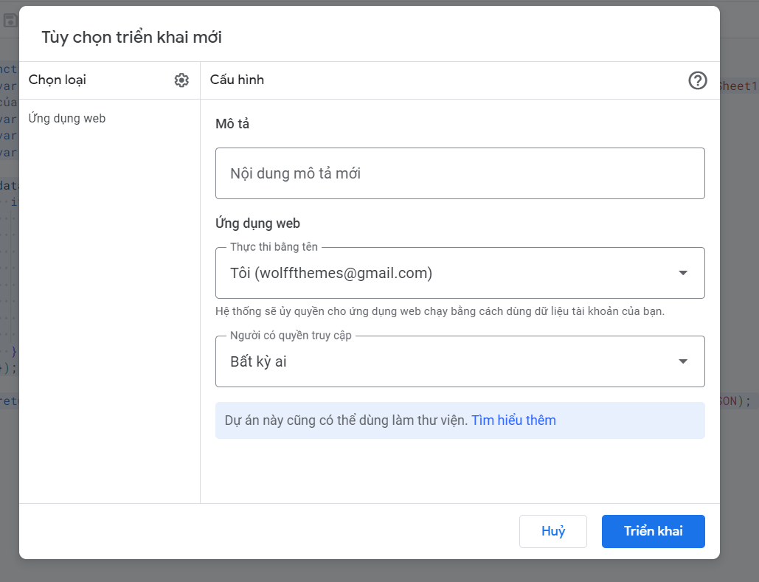Click the Mô tả field label
Viewport: 759px width, 582px height.
(232, 124)
